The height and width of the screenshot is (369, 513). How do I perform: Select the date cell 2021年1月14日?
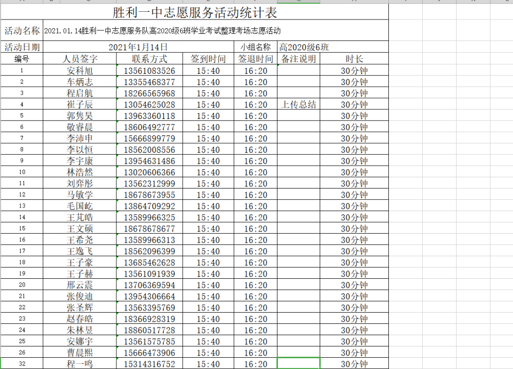point(139,47)
